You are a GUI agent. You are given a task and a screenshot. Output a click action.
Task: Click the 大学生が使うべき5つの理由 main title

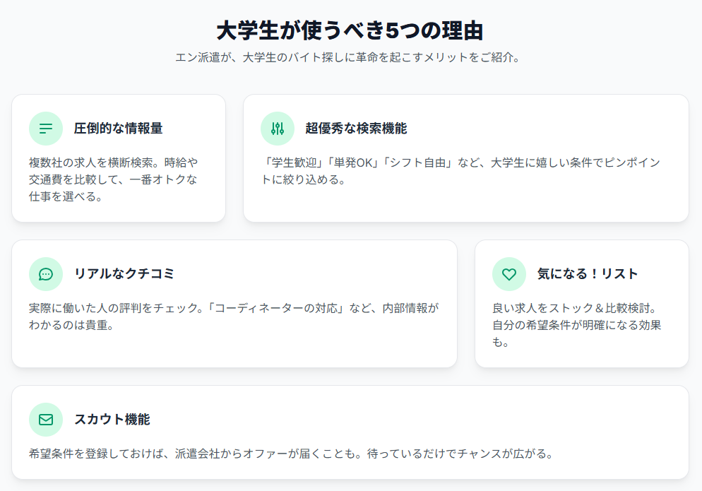click(x=350, y=32)
